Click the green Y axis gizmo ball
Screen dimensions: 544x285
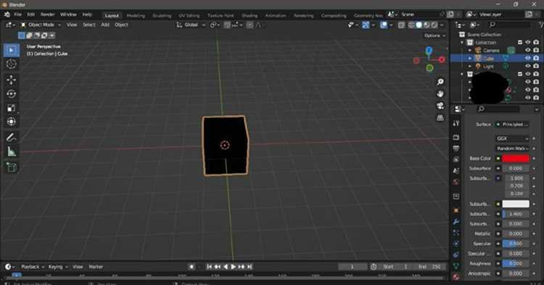[x=429, y=68]
